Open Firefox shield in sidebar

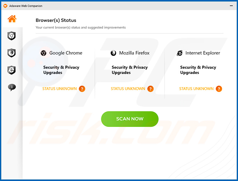click(x=11, y=53)
